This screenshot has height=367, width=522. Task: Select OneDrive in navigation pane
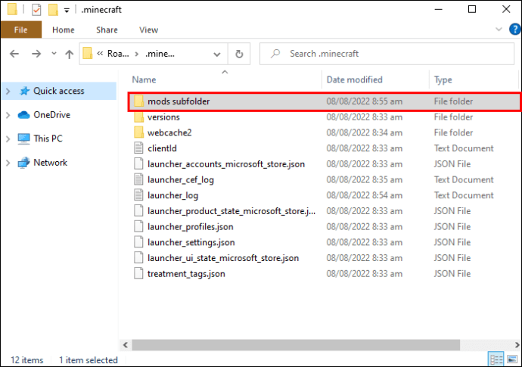tap(51, 115)
